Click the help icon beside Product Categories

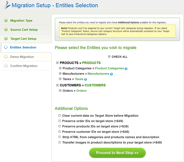[126, 69]
